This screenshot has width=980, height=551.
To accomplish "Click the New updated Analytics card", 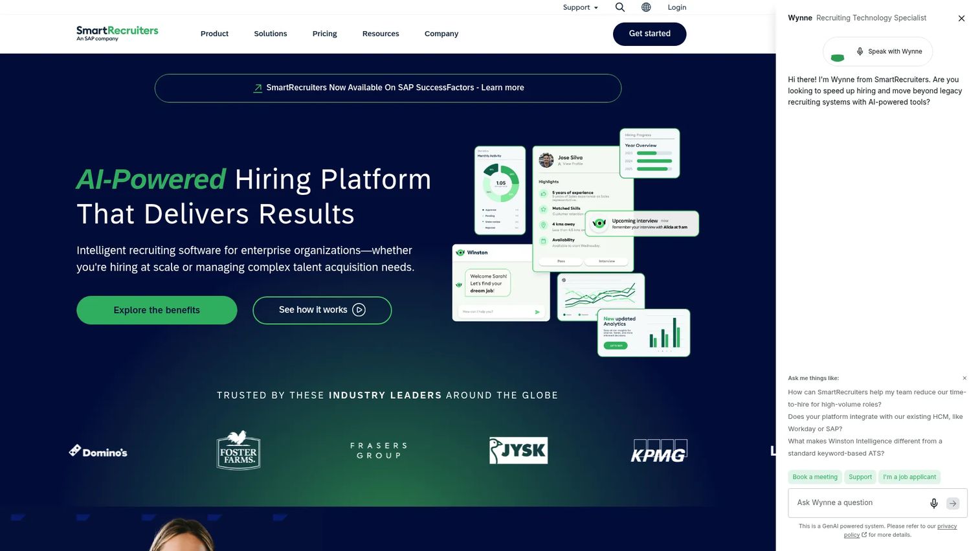I will click(x=643, y=333).
